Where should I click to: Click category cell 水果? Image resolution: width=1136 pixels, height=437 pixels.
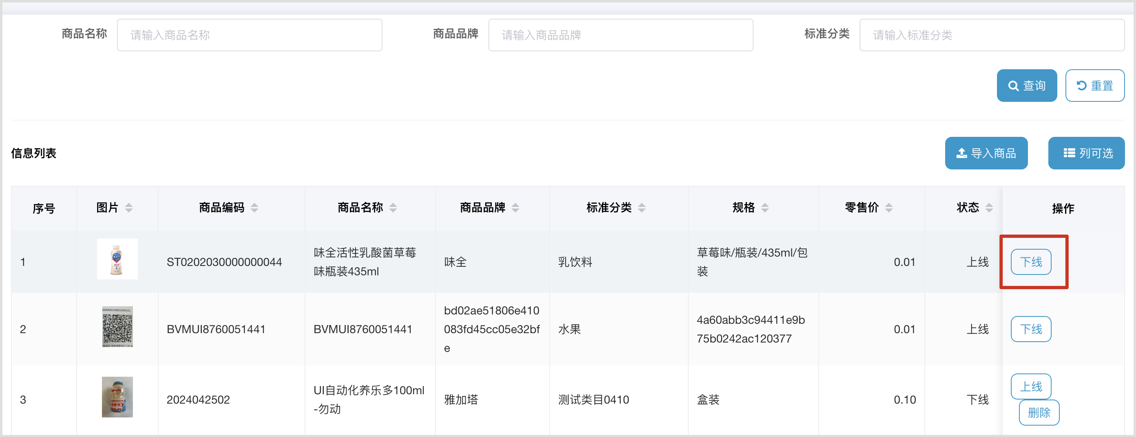(569, 329)
